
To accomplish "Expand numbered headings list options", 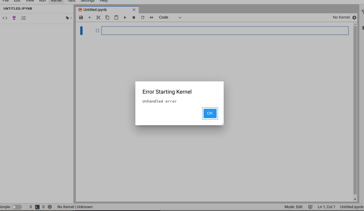I will [x=23, y=18].
